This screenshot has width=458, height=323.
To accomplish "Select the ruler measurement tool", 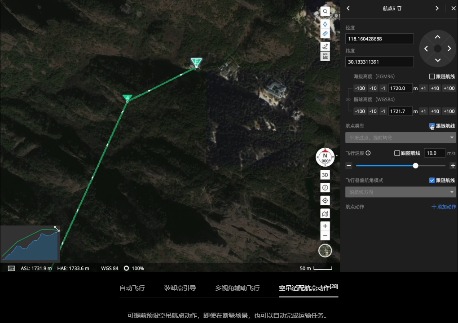I will [325, 34].
